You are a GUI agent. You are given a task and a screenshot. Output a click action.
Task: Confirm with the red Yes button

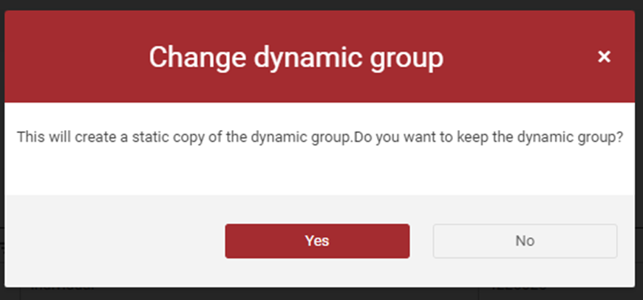(317, 241)
